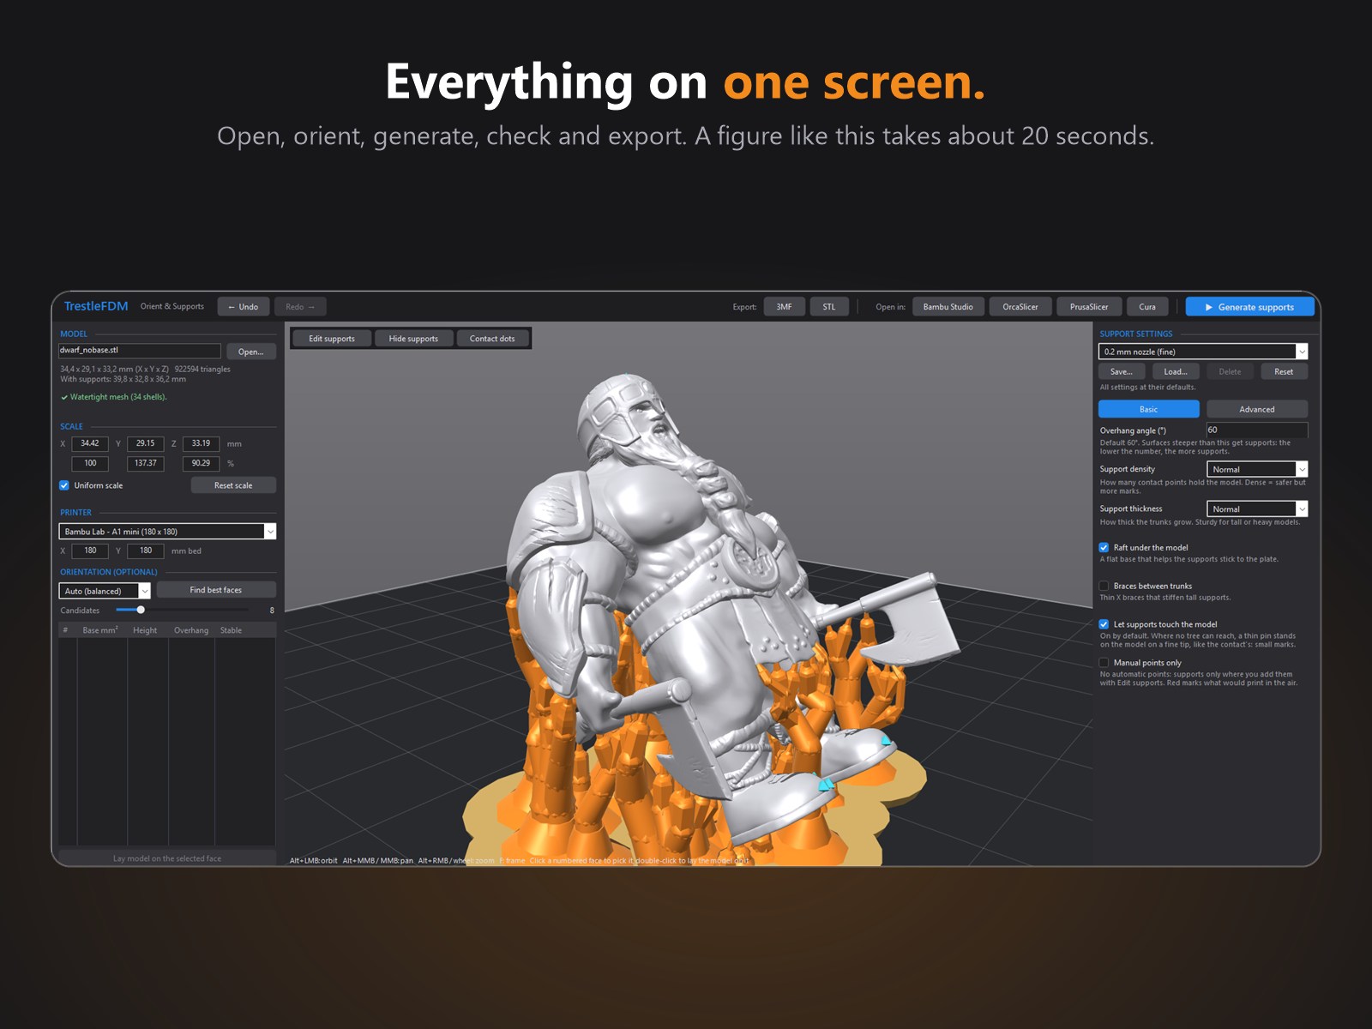Click Reset in support settings
Image resolution: width=1372 pixels, height=1029 pixels.
pyautogui.click(x=1284, y=371)
